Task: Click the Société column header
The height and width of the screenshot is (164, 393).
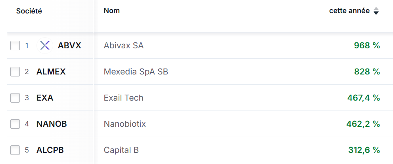Action: (x=29, y=11)
